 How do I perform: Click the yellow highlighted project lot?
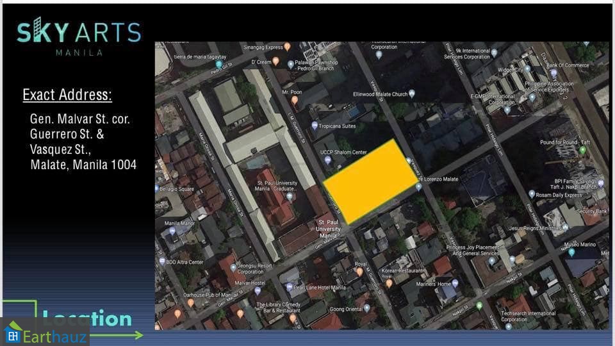click(371, 181)
